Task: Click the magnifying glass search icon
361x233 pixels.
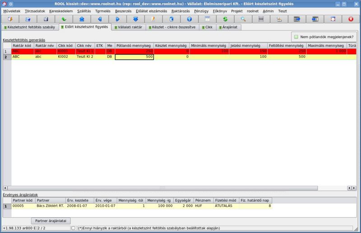Action: click(243, 19)
